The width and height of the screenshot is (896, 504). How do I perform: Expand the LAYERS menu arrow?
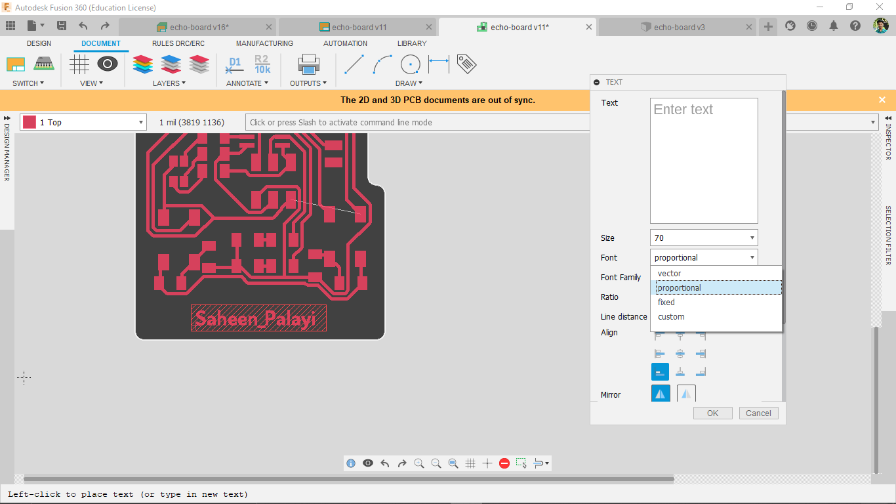coord(184,83)
